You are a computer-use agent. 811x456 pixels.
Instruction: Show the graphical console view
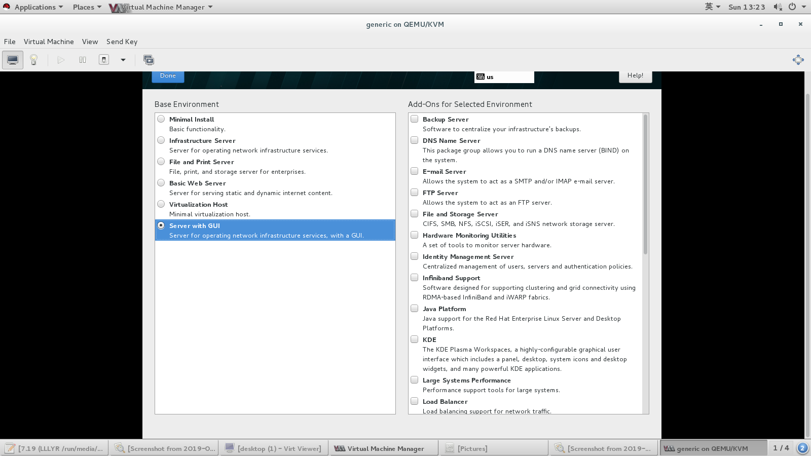(13, 60)
